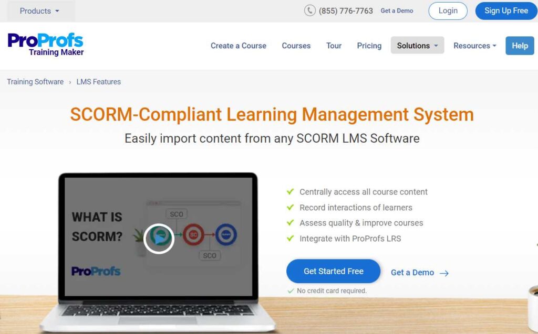Click the phone icon beside (855) 776-7763
The width and height of the screenshot is (538, 334).
click(309, 10)
